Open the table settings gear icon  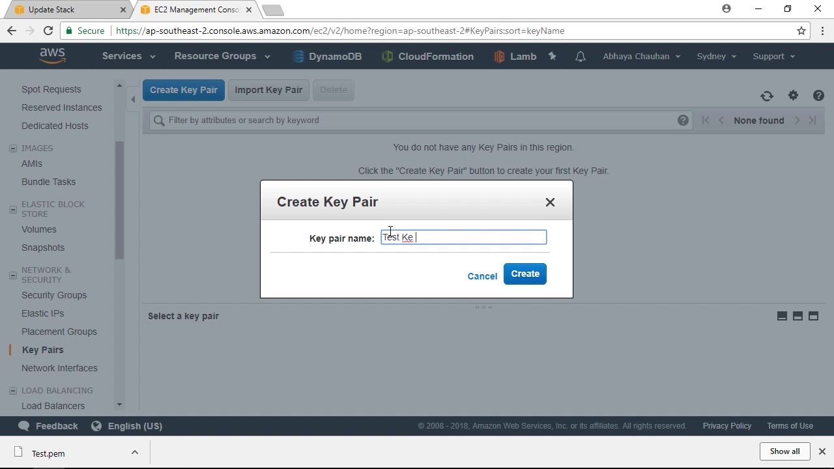[793, 95]
